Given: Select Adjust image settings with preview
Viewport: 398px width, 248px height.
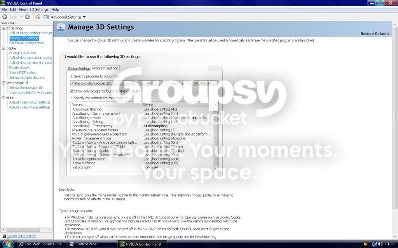Looking at the screenshot, I should [30, 33].
